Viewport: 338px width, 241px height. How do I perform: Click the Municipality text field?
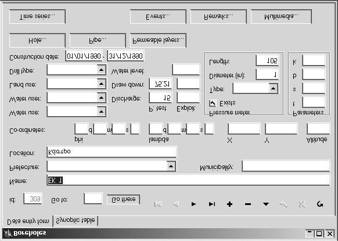pyautogui.click(x=286, y=166)
